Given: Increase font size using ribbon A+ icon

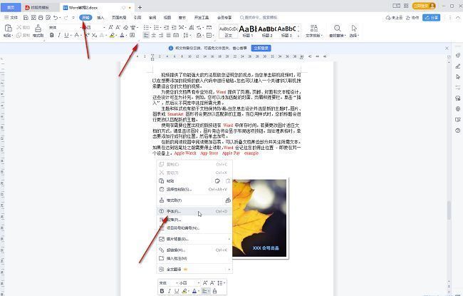Looking at the screenshot, I should click(x=110, y=28).
